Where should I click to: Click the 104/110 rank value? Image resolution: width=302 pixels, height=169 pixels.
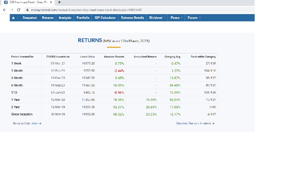[210, 71]
